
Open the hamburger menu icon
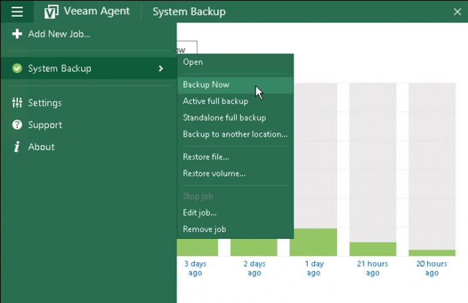pos(17,11)
